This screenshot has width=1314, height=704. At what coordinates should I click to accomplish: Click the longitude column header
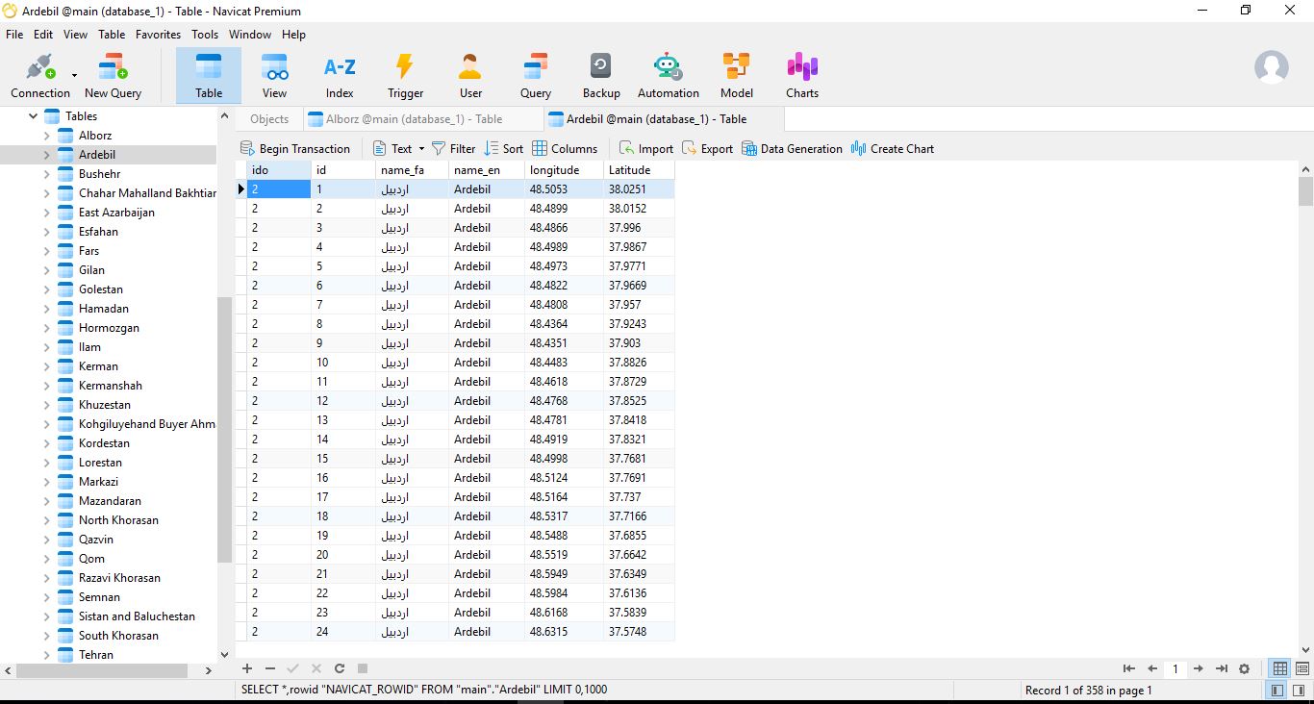point(563,170)
